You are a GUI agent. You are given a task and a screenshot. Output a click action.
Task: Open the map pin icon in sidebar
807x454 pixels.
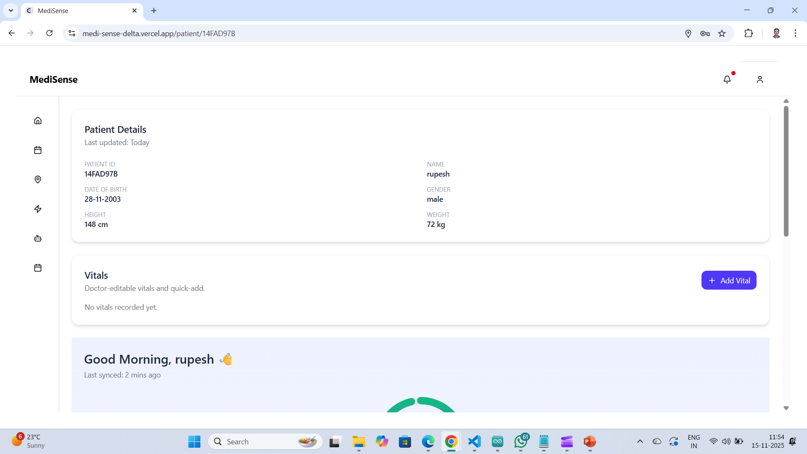click(x=38, y=179)
